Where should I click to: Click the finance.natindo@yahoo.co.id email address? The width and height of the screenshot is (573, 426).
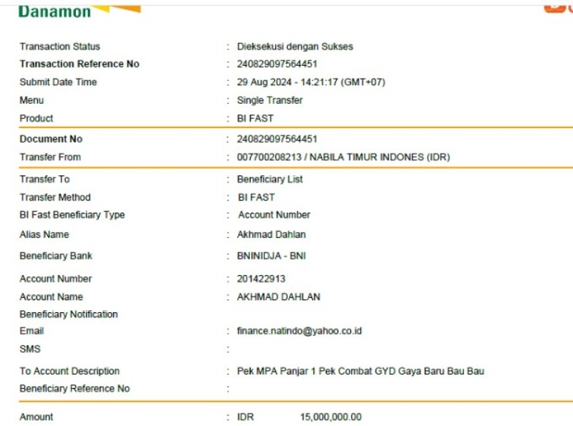299,331
